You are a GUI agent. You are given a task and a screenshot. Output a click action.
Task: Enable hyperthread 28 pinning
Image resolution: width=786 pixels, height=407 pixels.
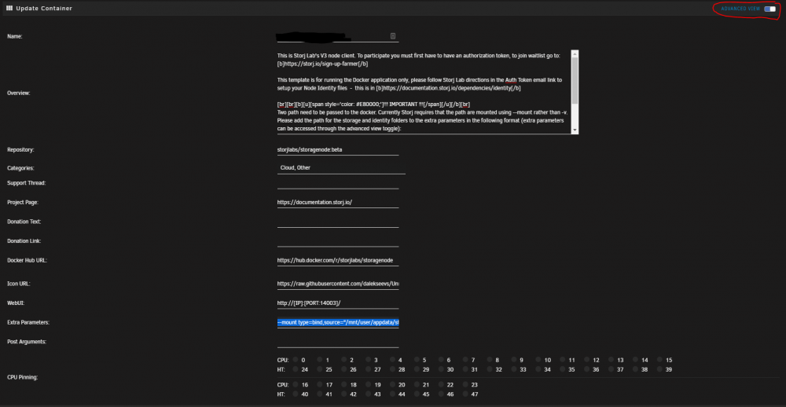click(x=393, y=369)
